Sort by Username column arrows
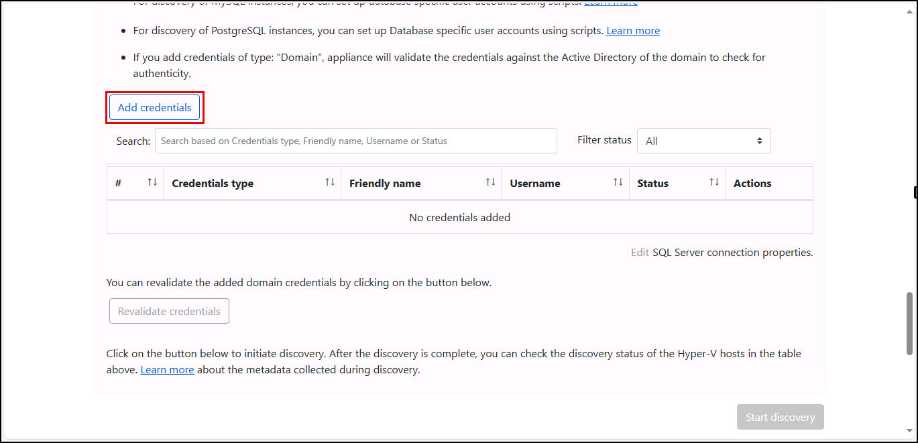 618,182
